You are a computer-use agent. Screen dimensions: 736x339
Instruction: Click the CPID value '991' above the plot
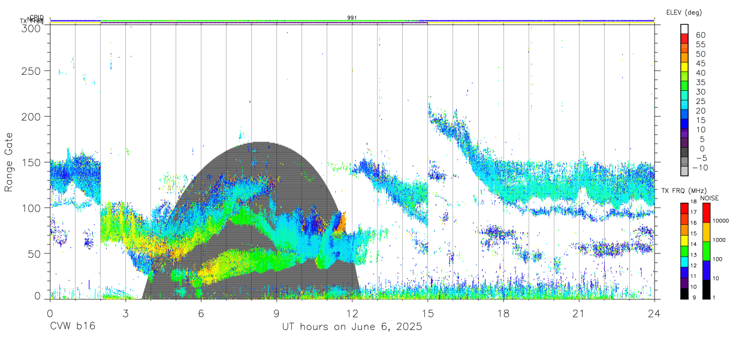pos(352,17)
